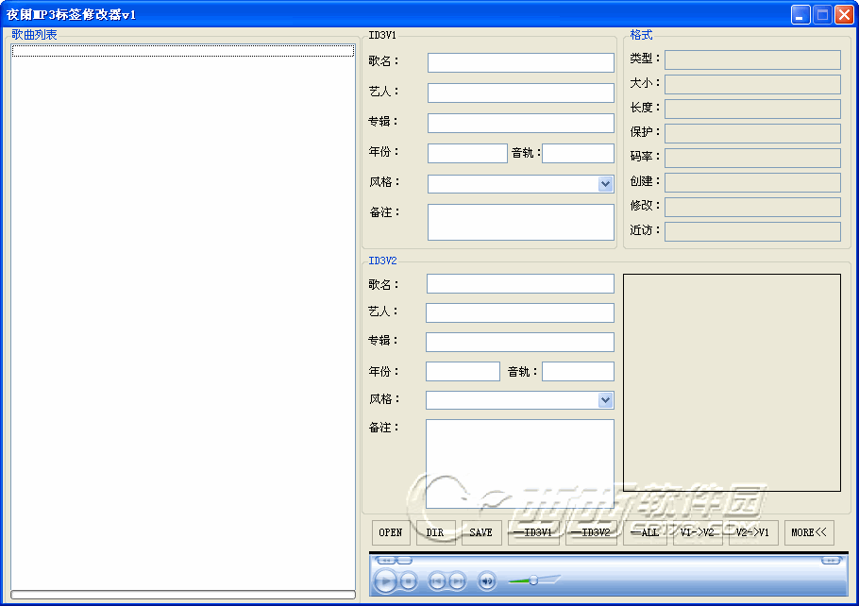859x606 pixels.
Task: Click the SAVE button
Action: pos(481,532)
